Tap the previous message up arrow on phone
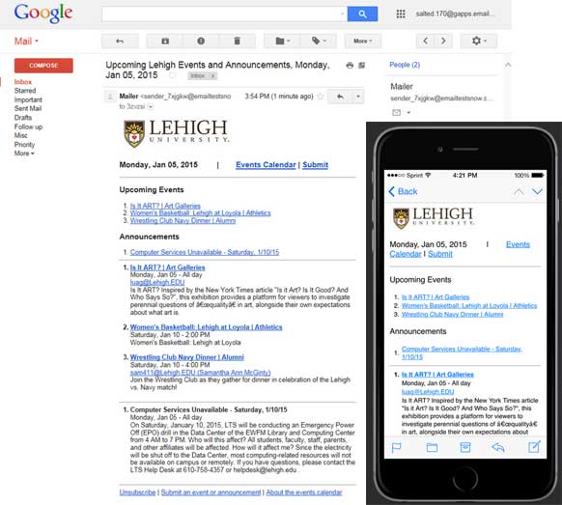The height and width of the screenshot is (505, 562). (x=518, y=191)
